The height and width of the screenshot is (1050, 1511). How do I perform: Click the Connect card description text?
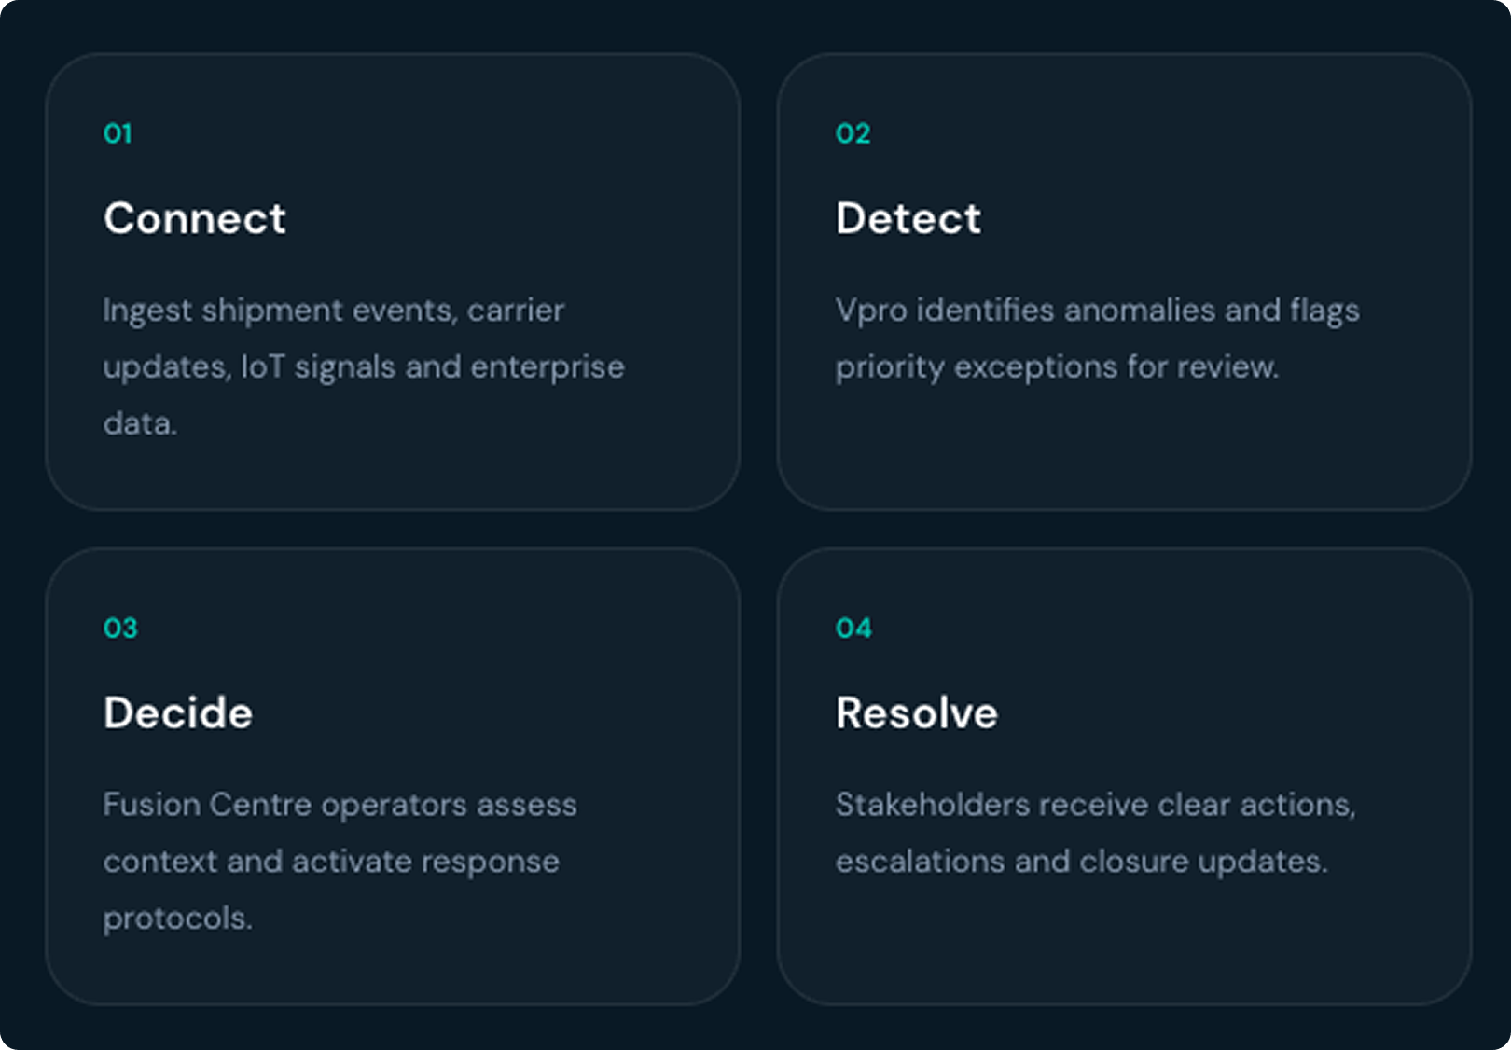click(x=364, y=366)
